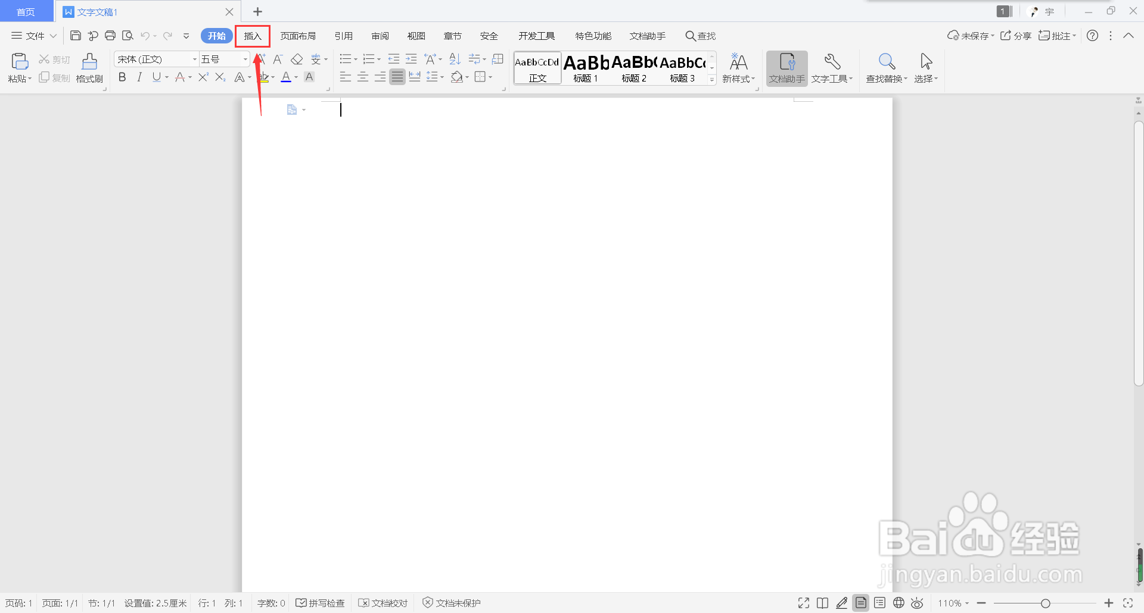
Task: Switch to Web layout globe icon
Action: tap(899, 603)
